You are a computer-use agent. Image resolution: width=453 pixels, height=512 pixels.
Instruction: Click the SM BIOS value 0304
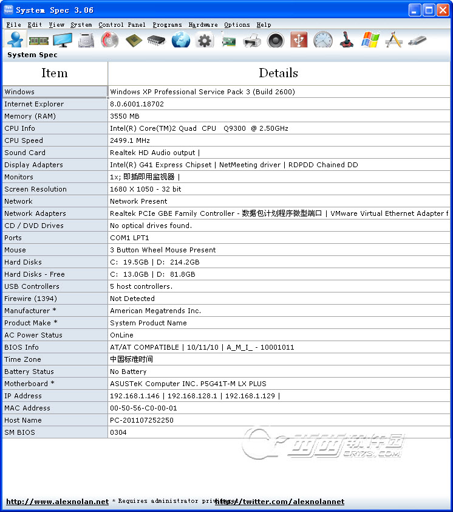[118, 432]
